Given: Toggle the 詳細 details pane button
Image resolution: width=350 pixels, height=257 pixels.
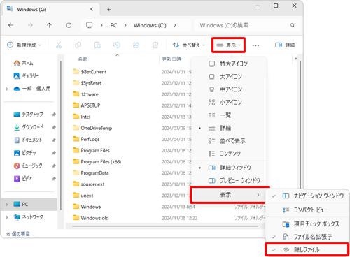Looking at the screenshot, I should point(285,45).
